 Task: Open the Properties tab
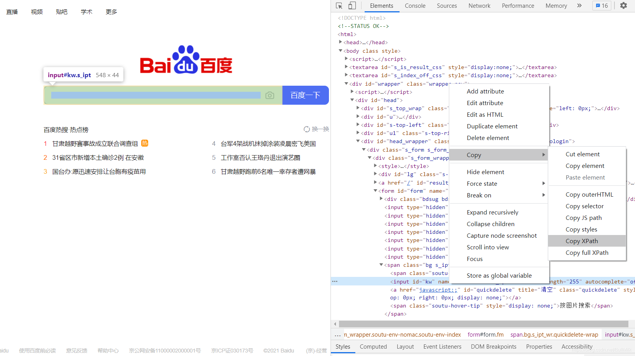click(539, 347)
